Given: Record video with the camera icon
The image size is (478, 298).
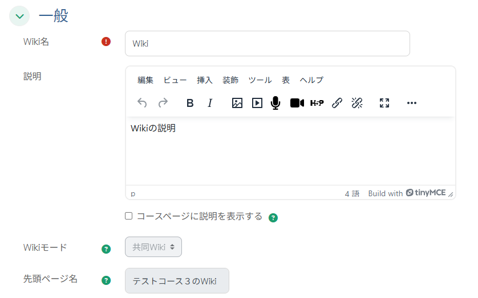Looking at the screenshot, I should click(x=297, y=103).
